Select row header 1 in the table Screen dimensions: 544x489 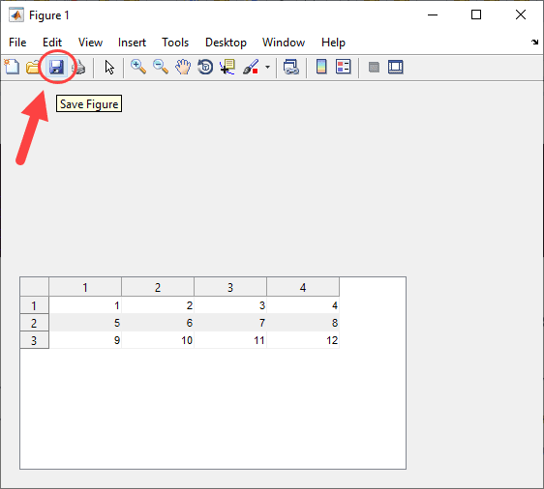tap(34, 305)
